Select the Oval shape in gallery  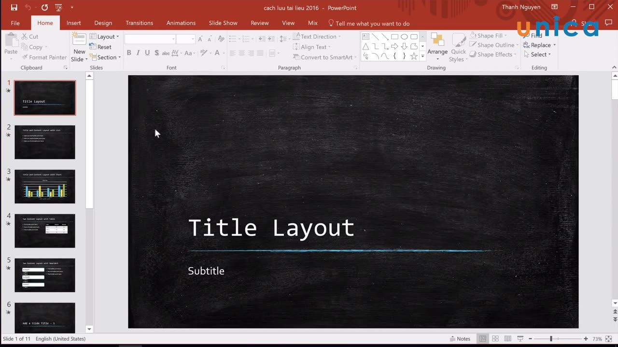coord(404,37)
